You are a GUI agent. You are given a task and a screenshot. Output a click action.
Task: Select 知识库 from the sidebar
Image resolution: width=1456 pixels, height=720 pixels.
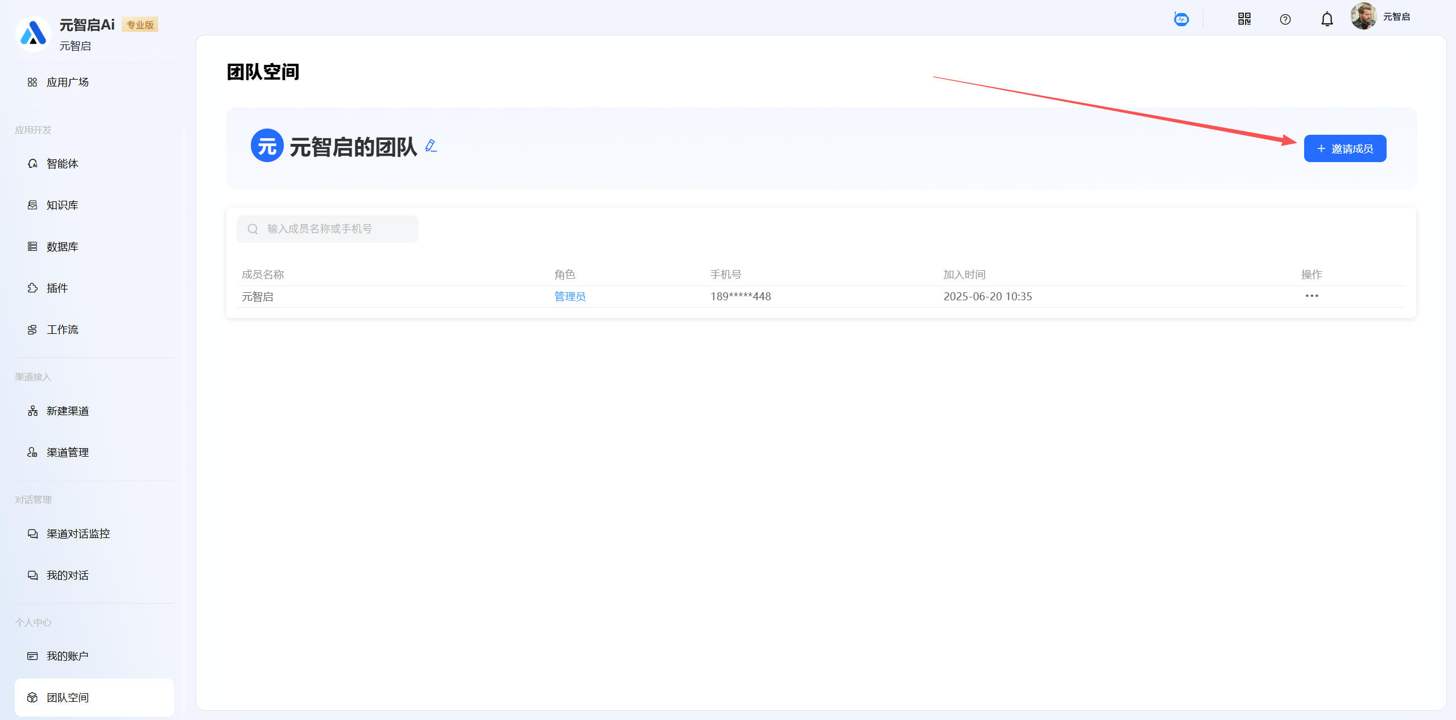(x=62, y=205)
